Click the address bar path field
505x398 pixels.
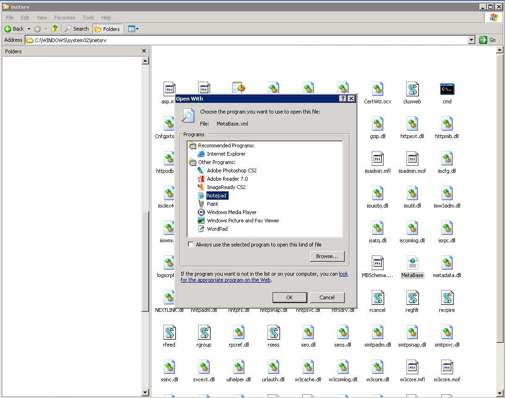click(x=247, y=40)
